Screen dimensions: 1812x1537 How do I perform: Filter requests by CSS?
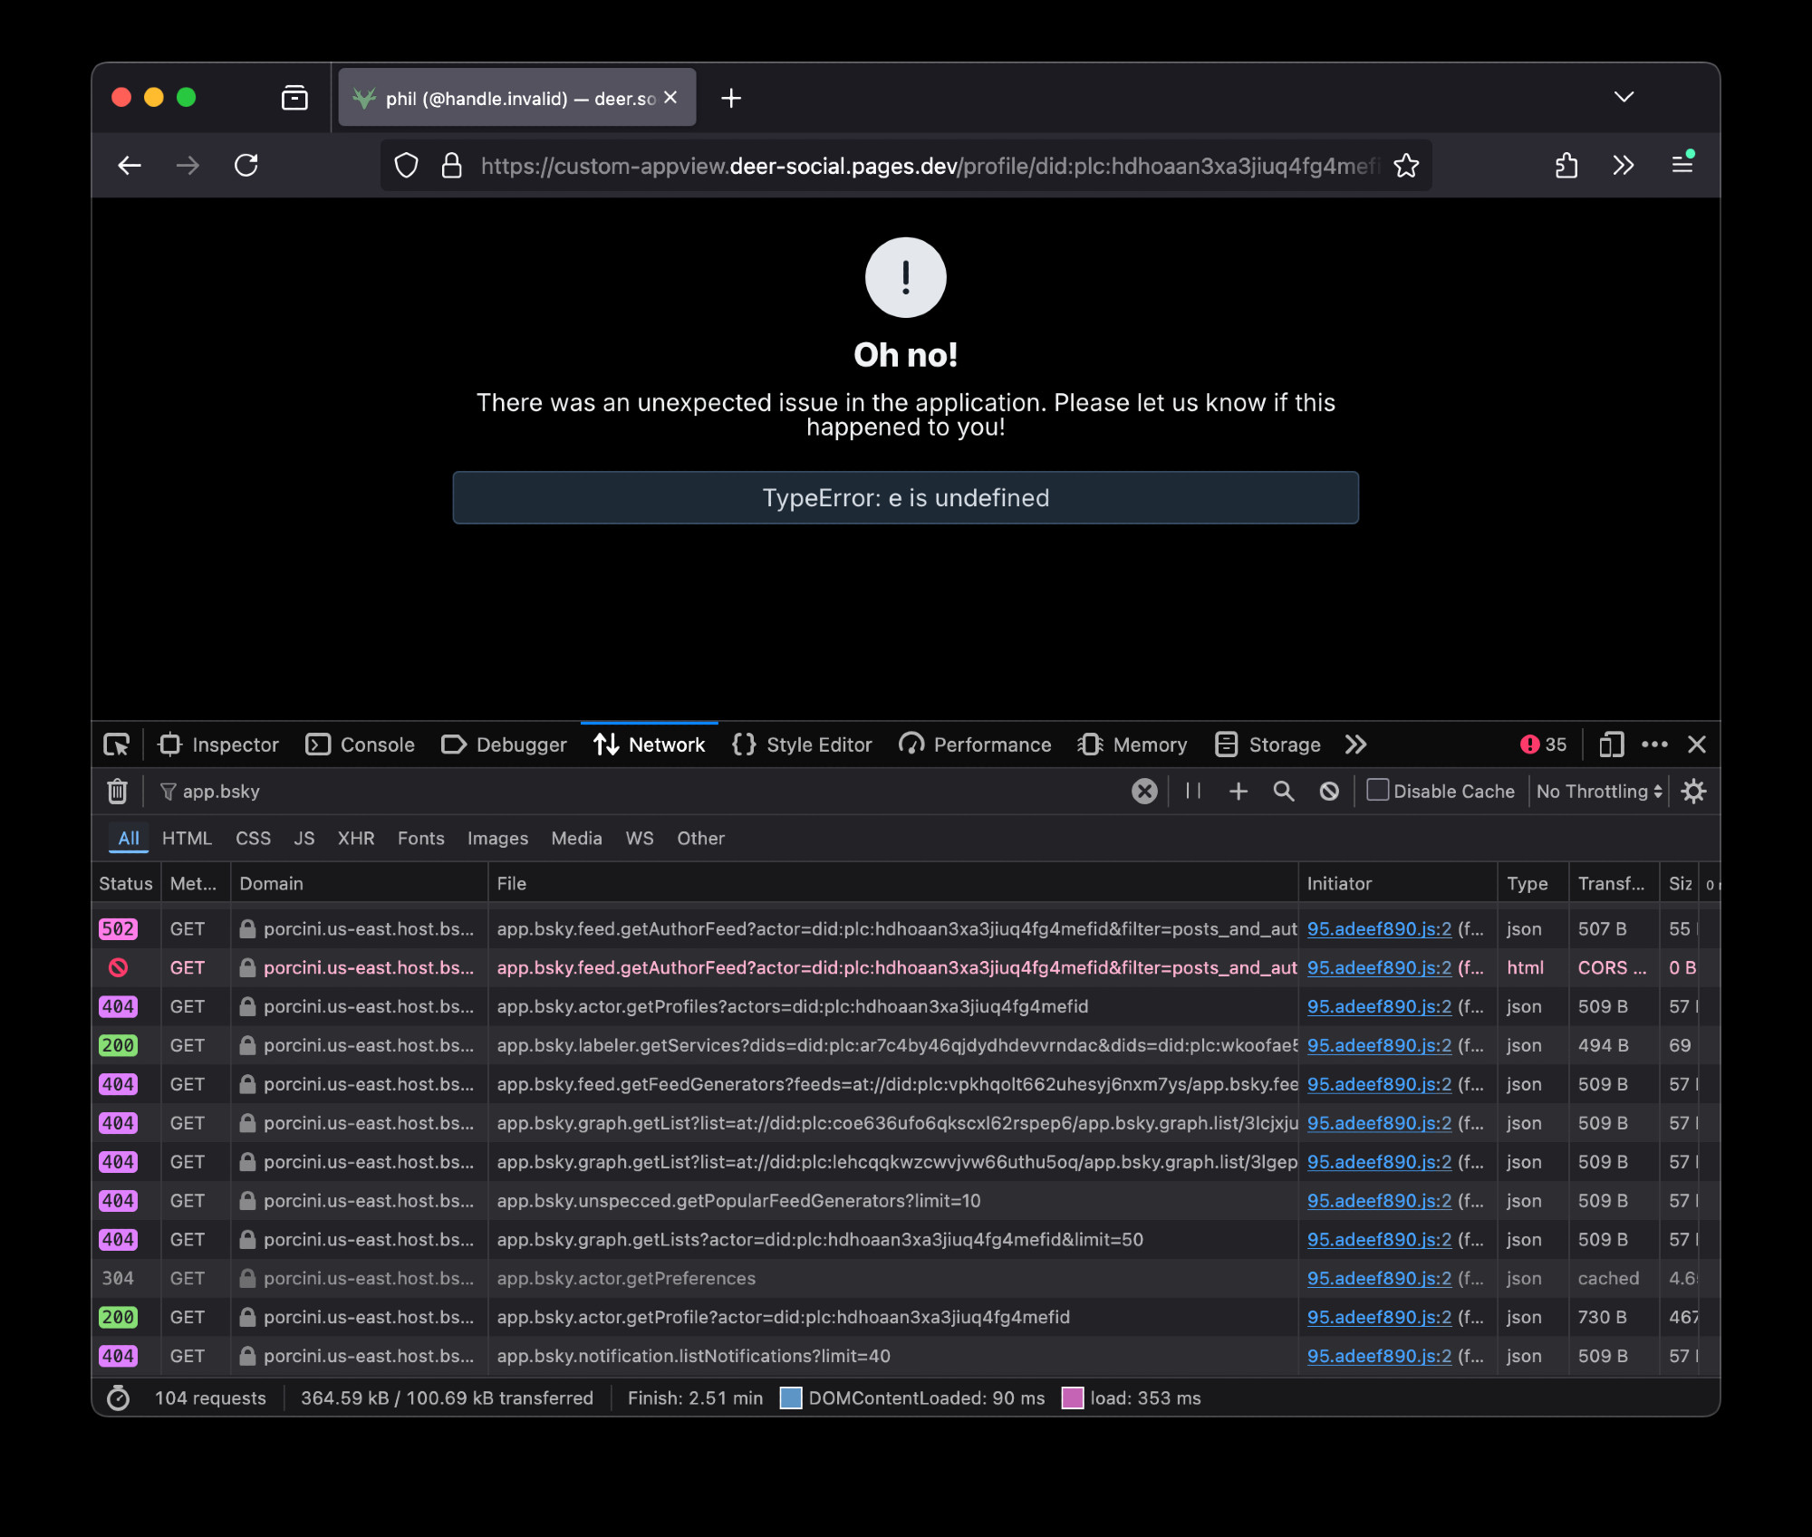coord(253,839)
